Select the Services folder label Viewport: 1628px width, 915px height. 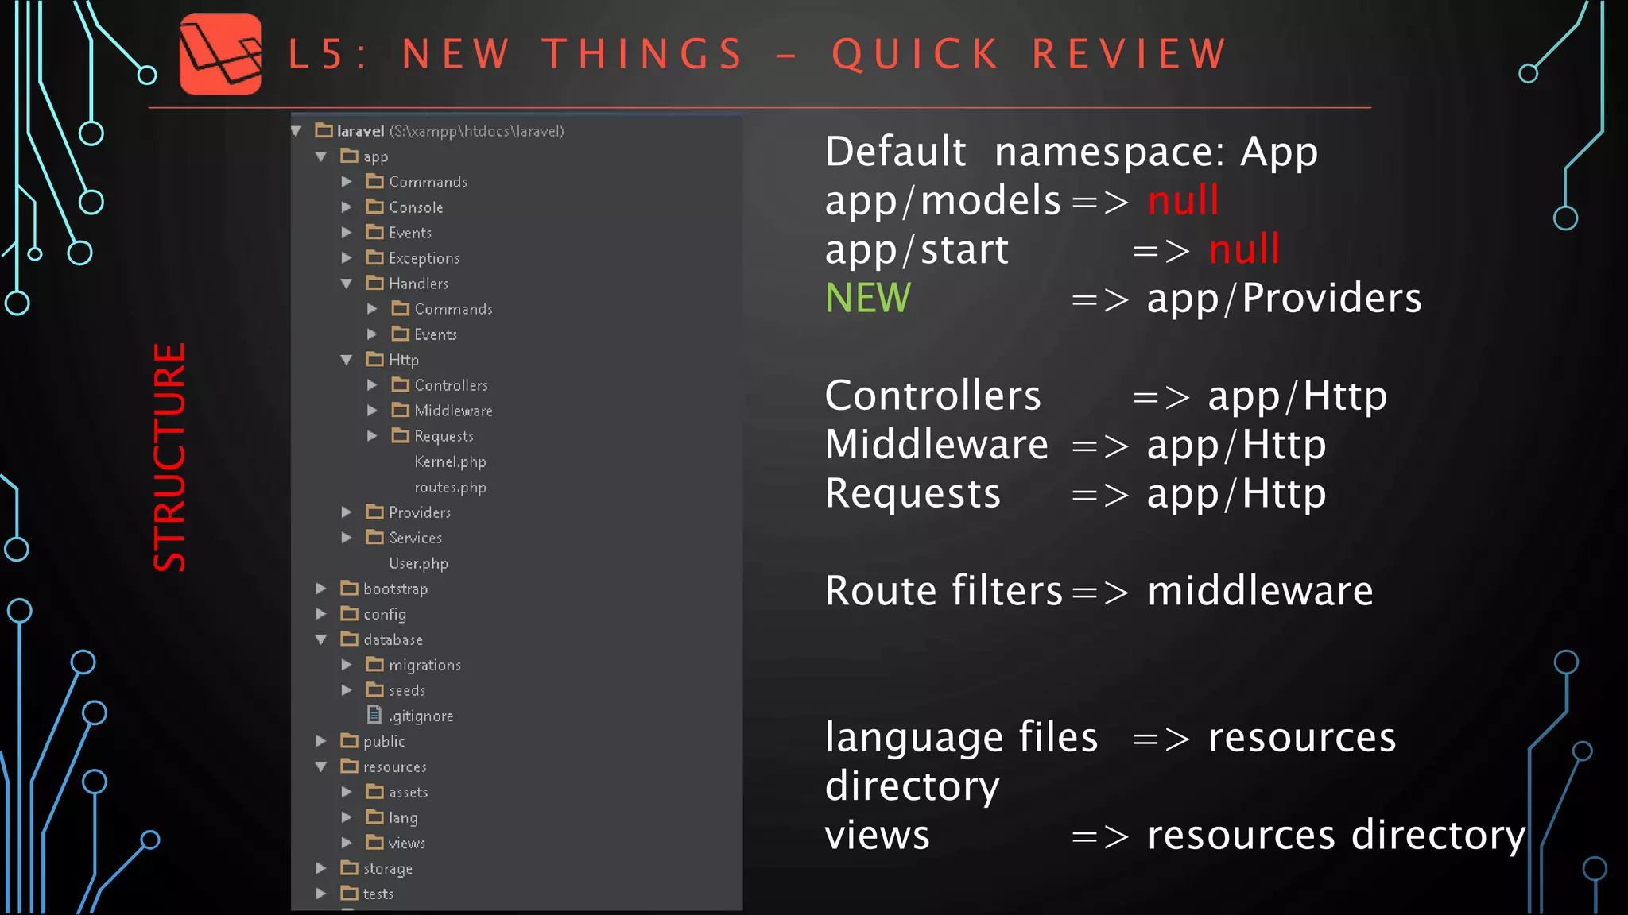[415, 538]
